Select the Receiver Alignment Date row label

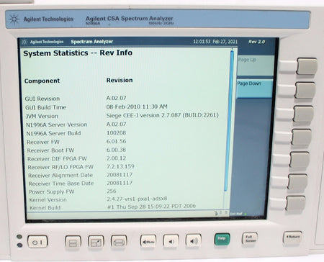[60, 176]
